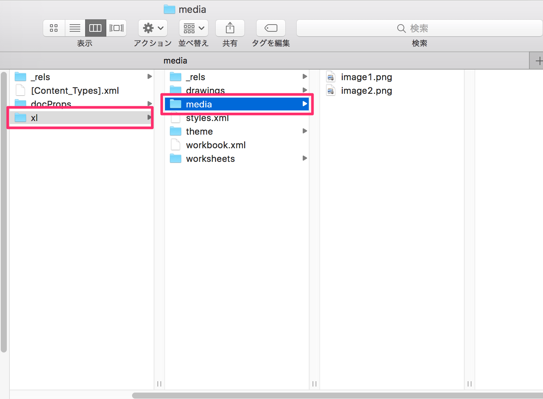Click arrow next to xl/_rels folder
This screenshot has width=543, height=399.
[305, 76]
